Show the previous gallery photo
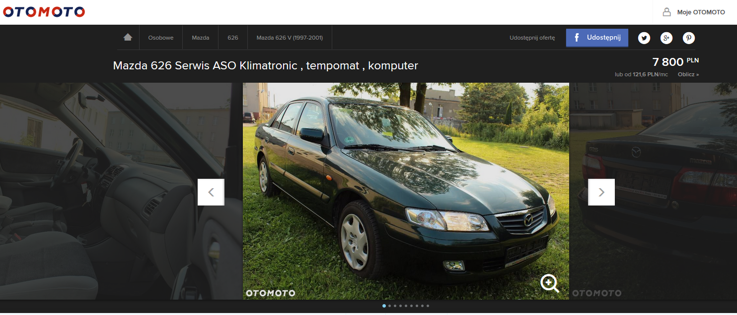737x315 pixels. (x=211, y=192)
